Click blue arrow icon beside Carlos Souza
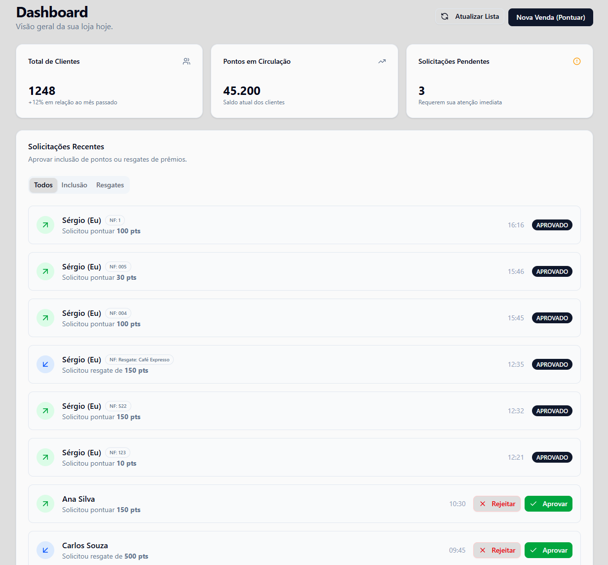Viewport: 608px width, 565px height. pyautogui.click(x=45, y=550)
